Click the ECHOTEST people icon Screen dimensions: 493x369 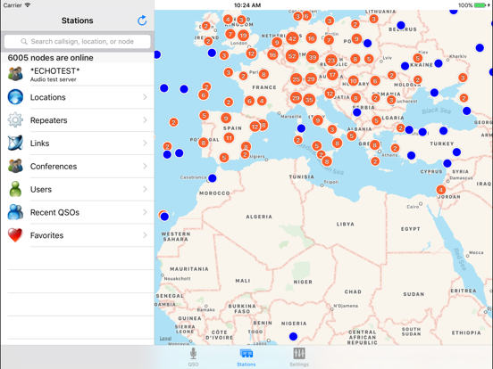pyautogui.click(x=15, y=74)
